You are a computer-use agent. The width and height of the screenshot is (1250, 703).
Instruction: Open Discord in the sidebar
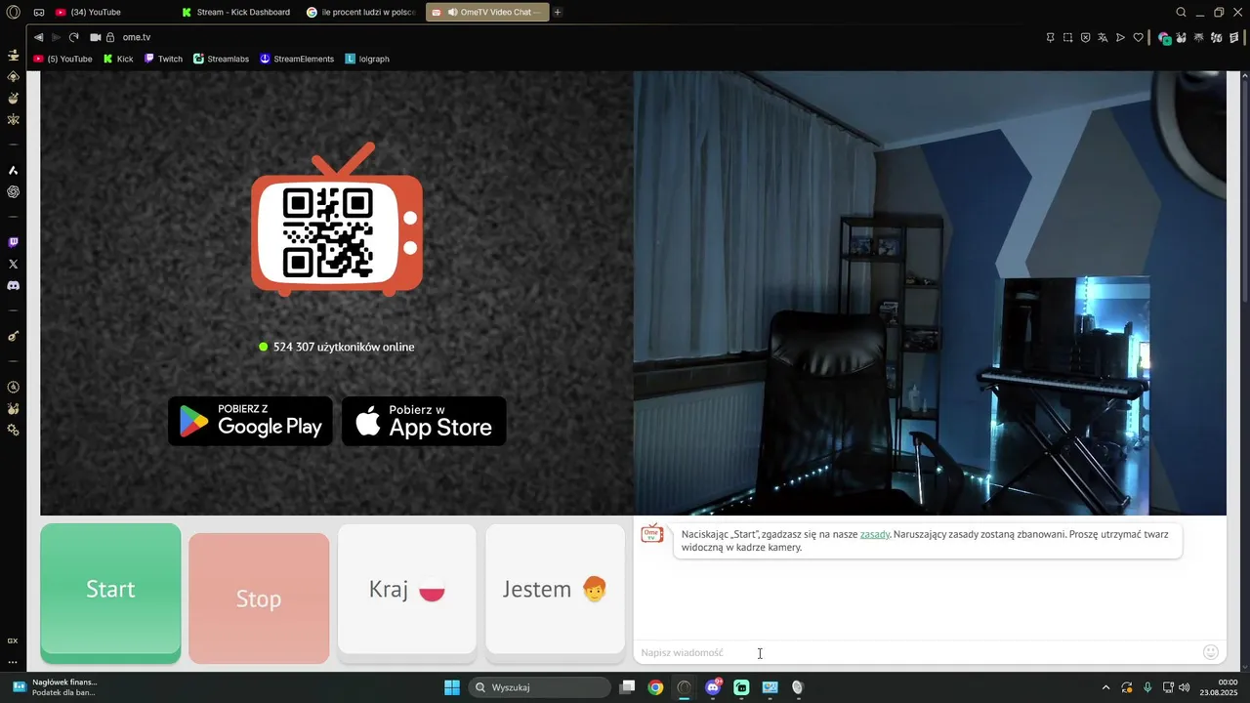coord(14,286)
